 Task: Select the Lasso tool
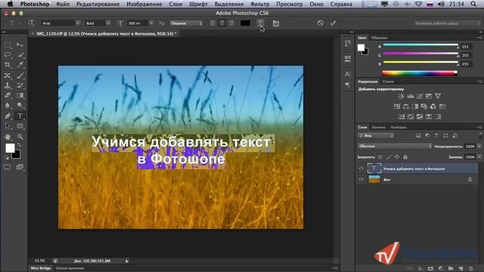coord(8,55)
